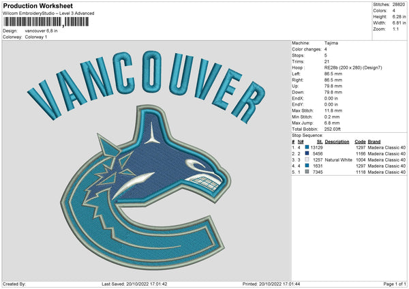
Task: Click the stitch count 13129
Action: [317, 147]
